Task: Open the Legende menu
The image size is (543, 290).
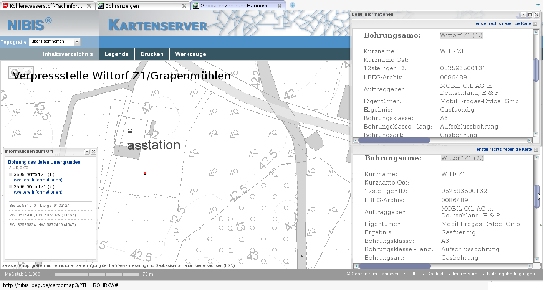Action: (x=116, y=54)
